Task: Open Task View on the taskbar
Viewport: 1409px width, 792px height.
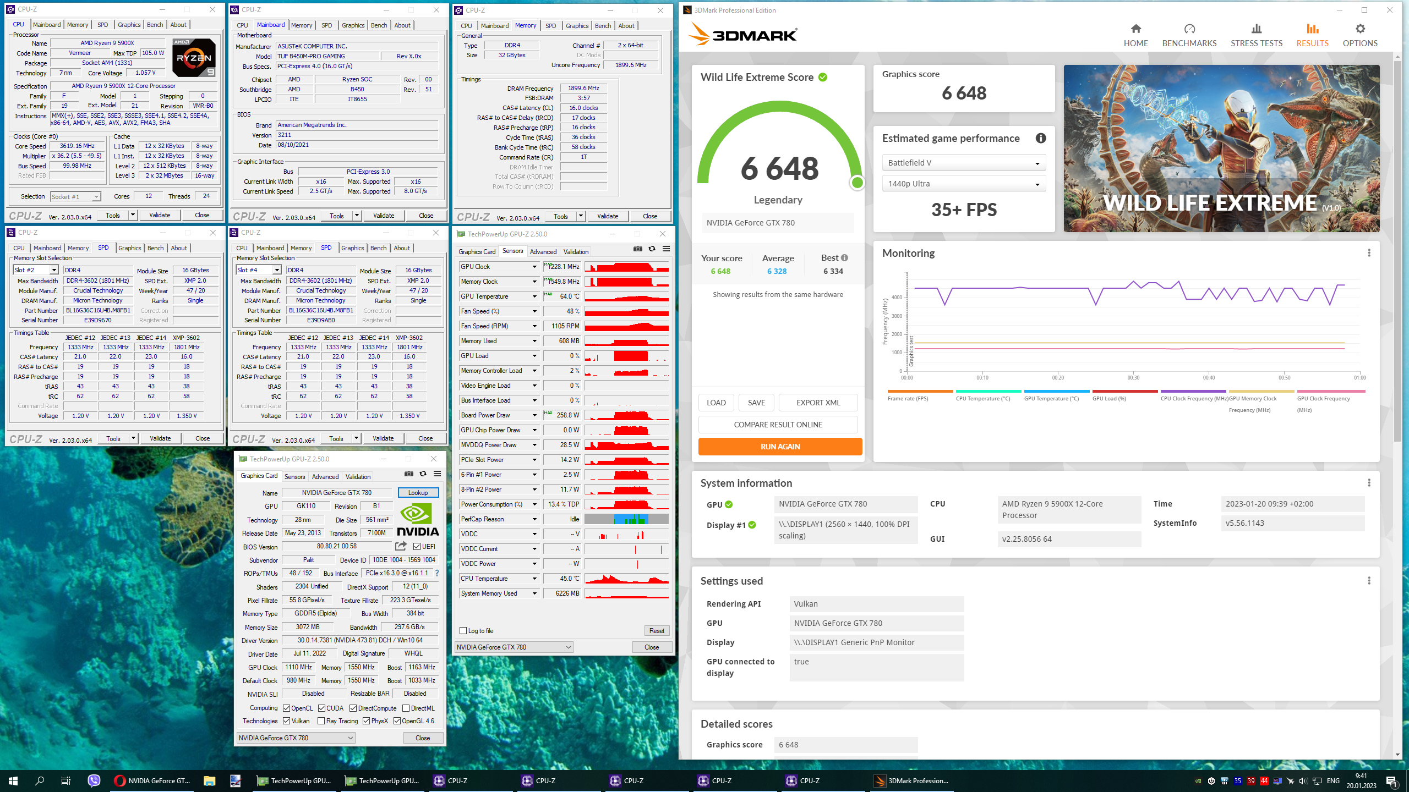Action: tap(65, 780)
